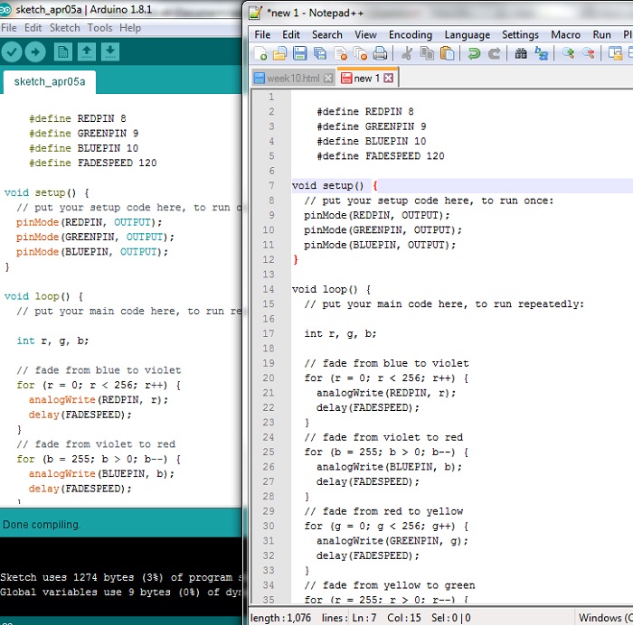This screenshot has height=625, width=633.
Task: Open the Encoding menu
Action: coord(411,34)
